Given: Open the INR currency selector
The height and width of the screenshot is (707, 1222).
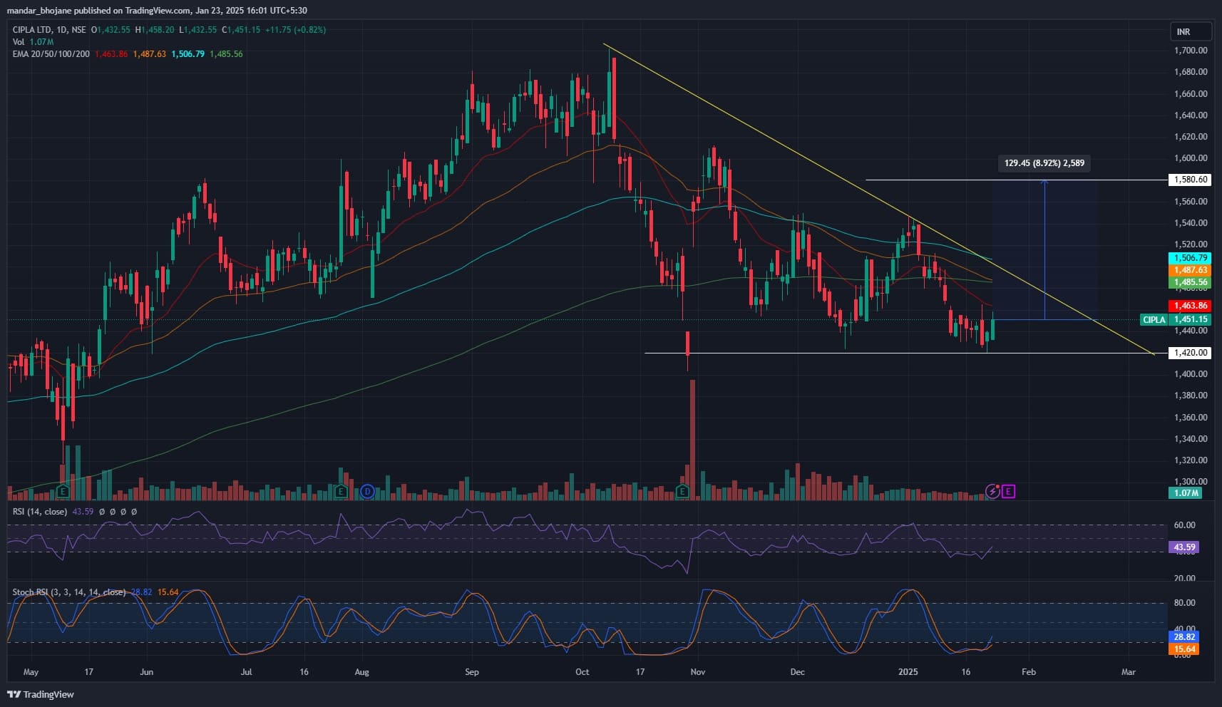Looking at the screenshot, I should 1190,31.
